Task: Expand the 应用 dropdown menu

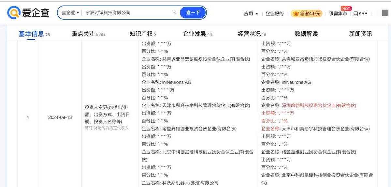Action: [251, 14]
